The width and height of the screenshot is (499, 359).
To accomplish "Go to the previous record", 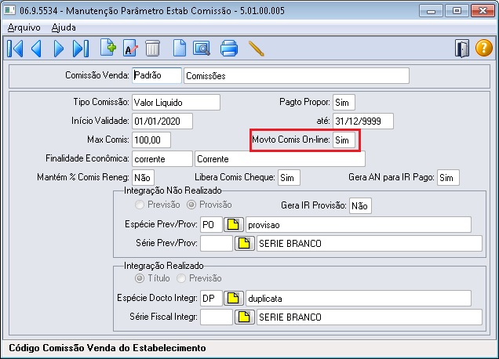I will 36,49.
